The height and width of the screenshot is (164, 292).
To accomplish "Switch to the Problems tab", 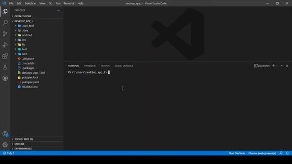I will tap(90, 66).
